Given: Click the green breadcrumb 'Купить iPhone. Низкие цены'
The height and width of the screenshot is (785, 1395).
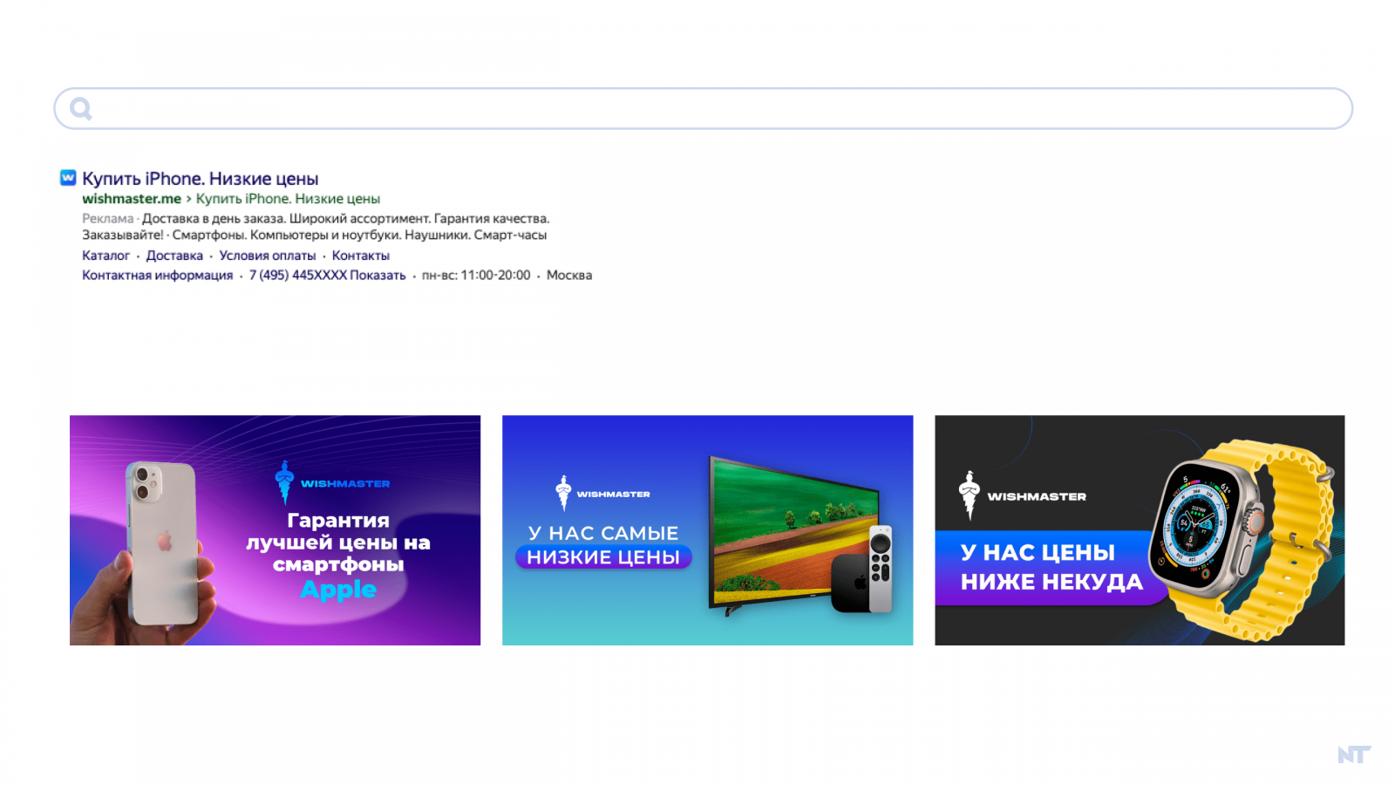Looking at the screenshot, I should [x=288, y=199].
